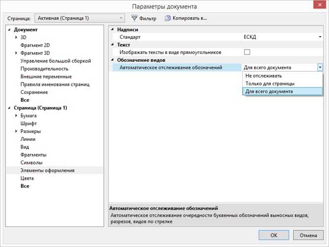Select Элементы оформления in the tree
This screenshot has height=247, width=329.
click(47, 170)
